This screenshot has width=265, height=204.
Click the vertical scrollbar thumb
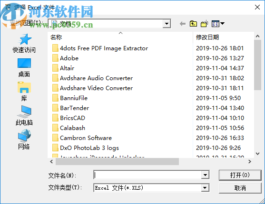tap(257, 65)
